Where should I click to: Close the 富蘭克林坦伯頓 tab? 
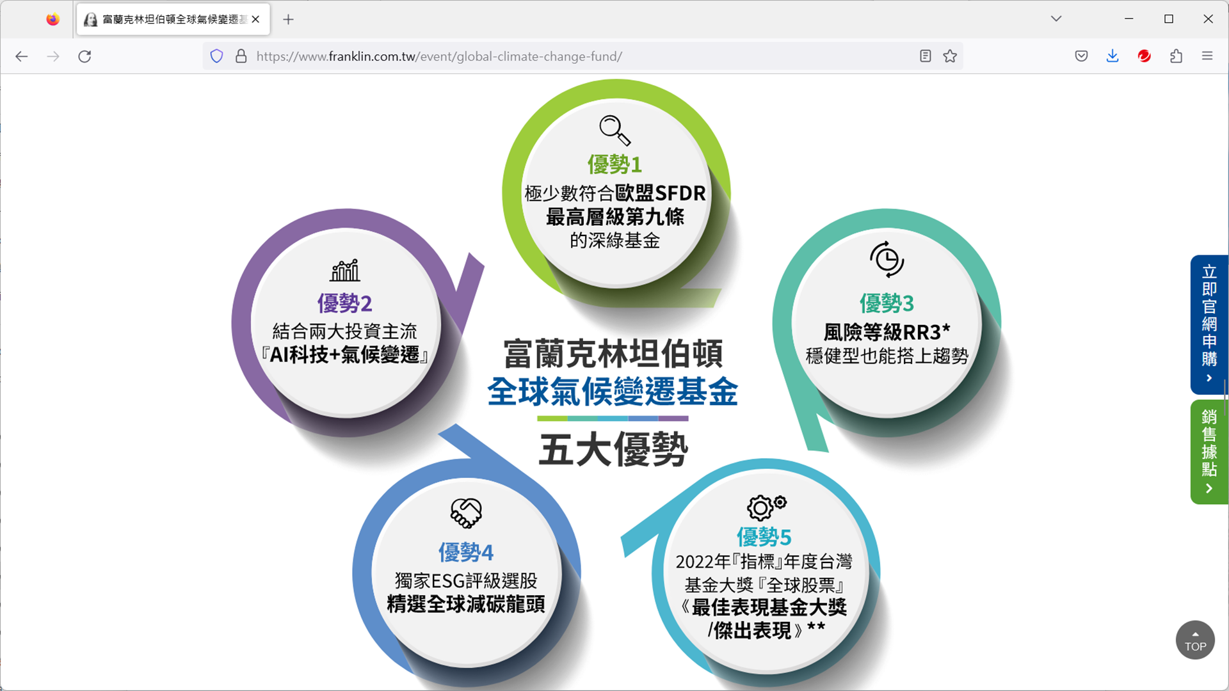point(255,19)
